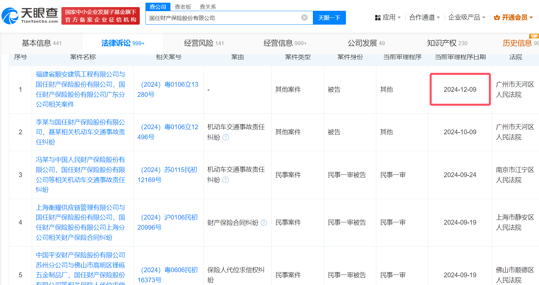The height and width of the screenshot is (285, 539).
Task: Click the 天眼一下 search button
Action: [329, 18]
